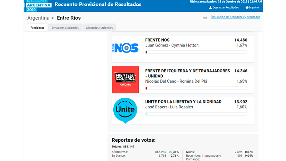The image size is (286, 161).
Task: Click the Frente NOS vote progress bar
Action: tap(196, 52)
